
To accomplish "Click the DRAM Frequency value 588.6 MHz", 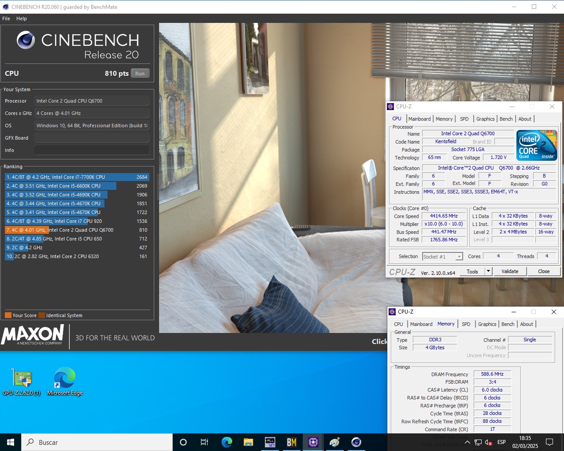I will coord(492,374).
